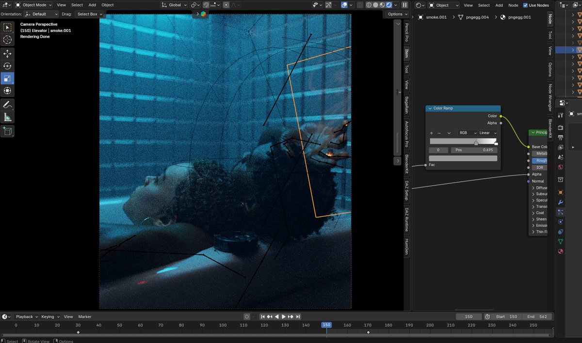Open the Scene properties tab icon
The width and height of the screenshot is (582, 343).
point(560,157)
